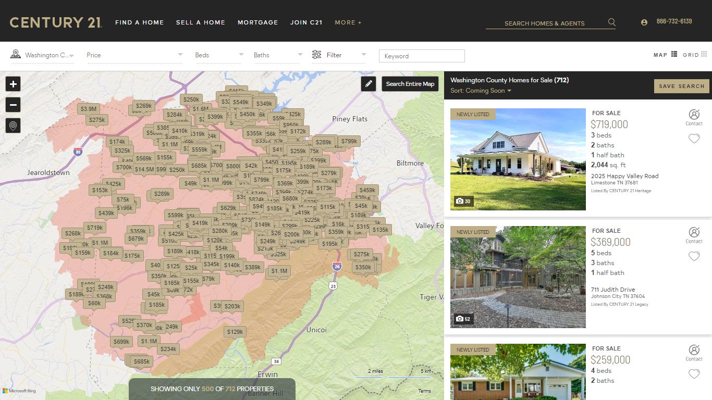Click the map location pin button
This screenshot has width=712, height=400.
13,126
